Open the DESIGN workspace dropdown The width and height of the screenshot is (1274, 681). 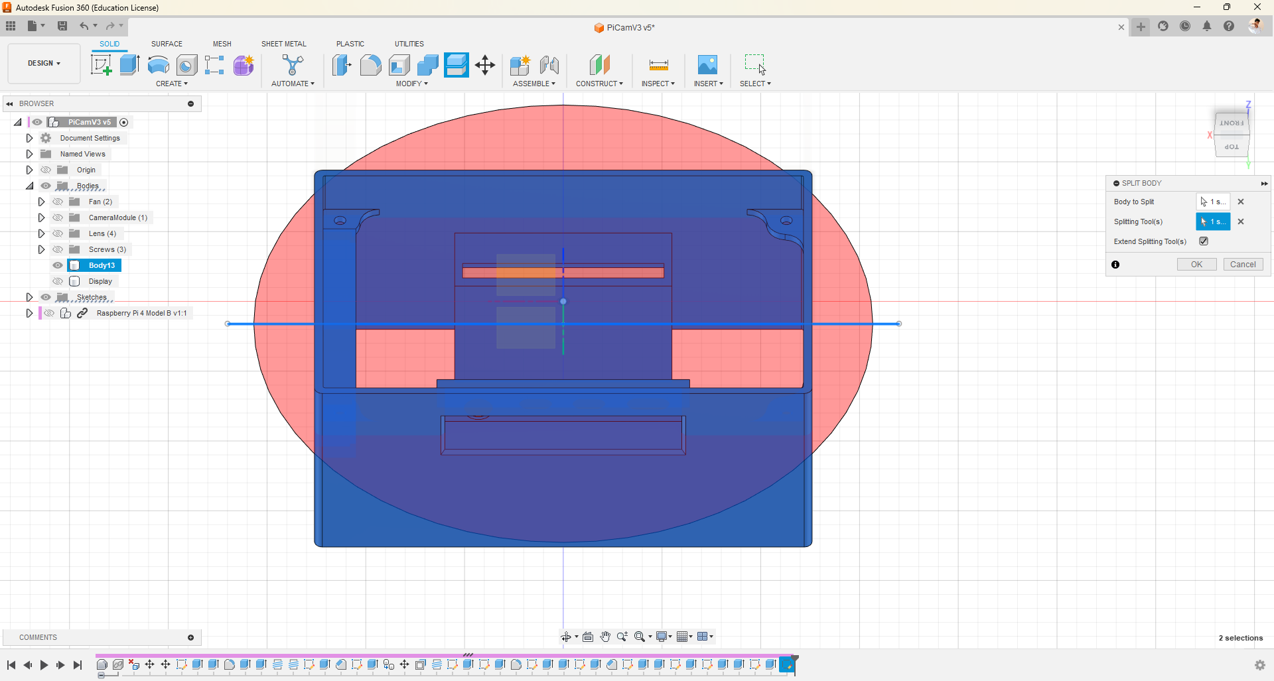tap(44, 63)
